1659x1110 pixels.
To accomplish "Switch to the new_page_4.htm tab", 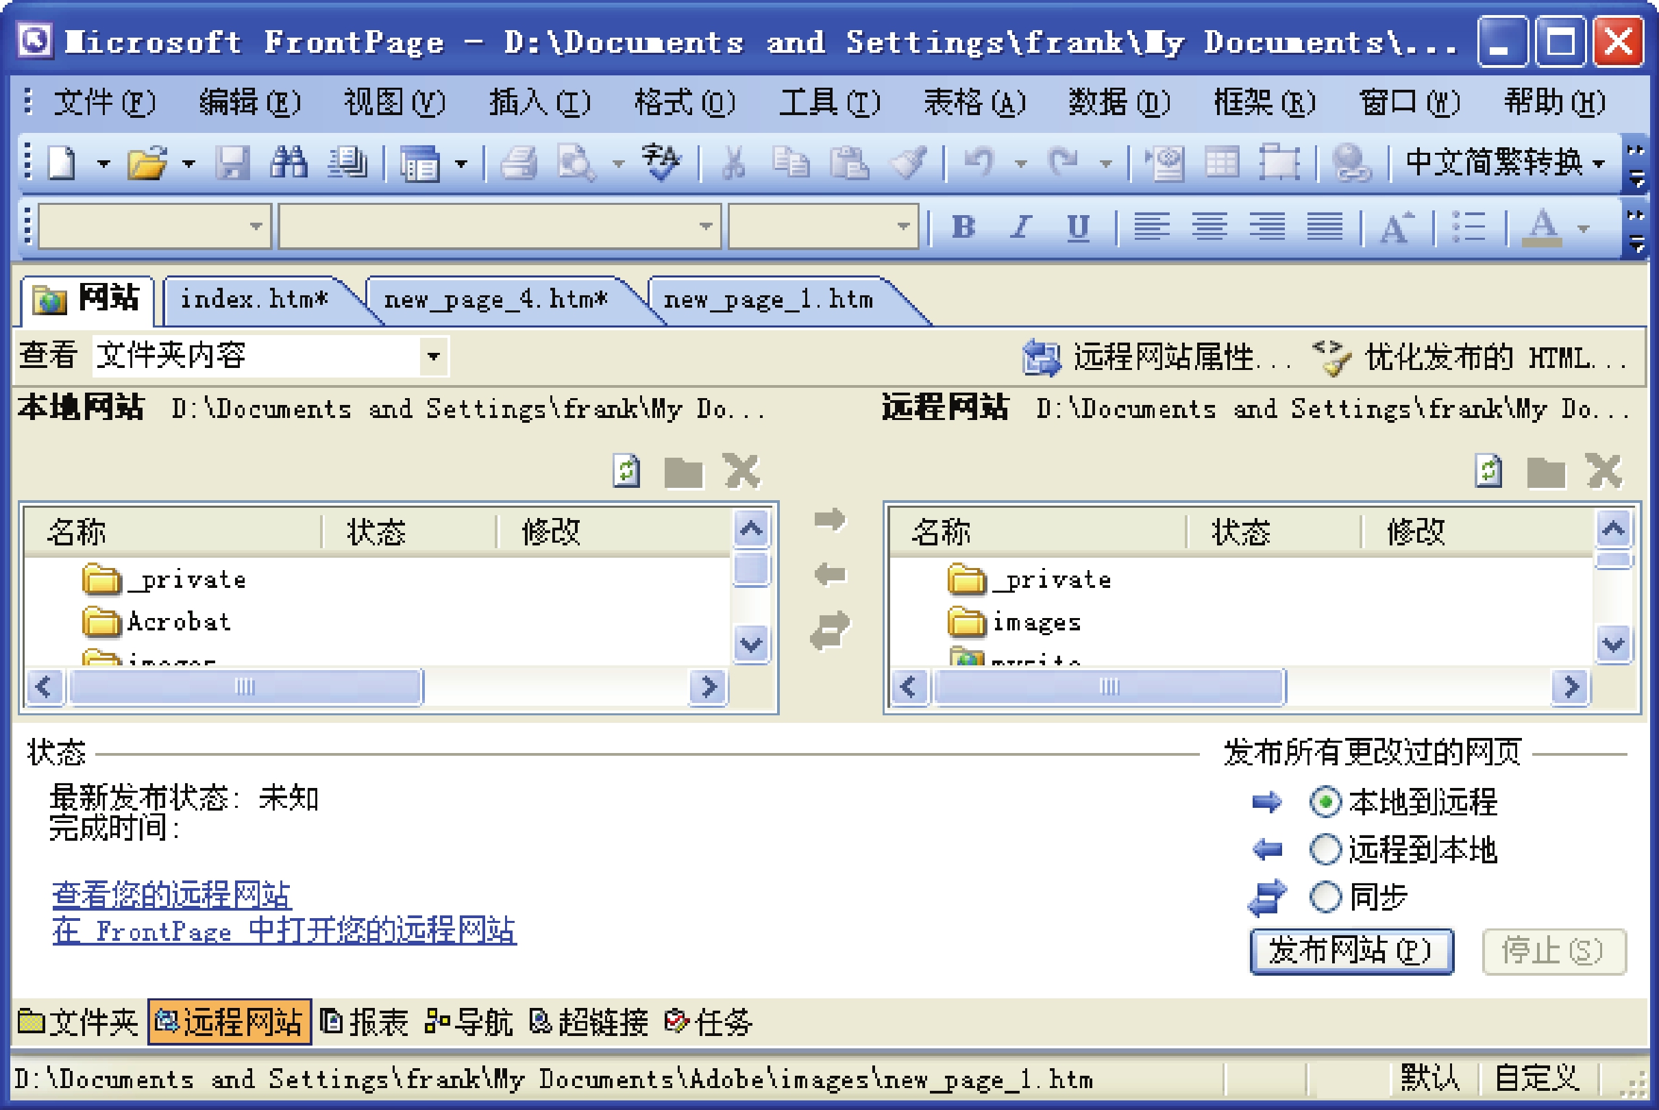I will coord(495,299).
